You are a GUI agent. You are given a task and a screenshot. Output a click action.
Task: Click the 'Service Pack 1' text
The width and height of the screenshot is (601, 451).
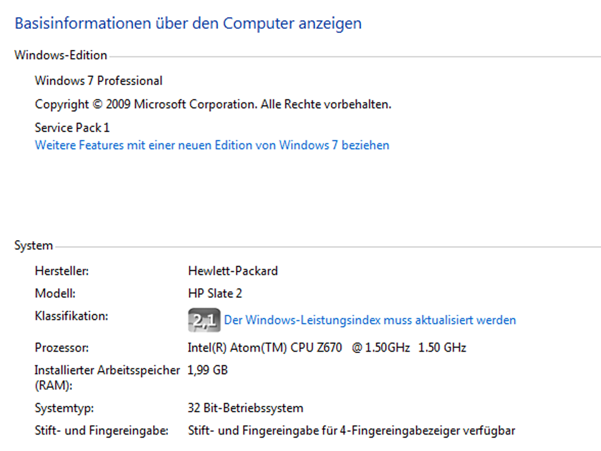point(72,127)
